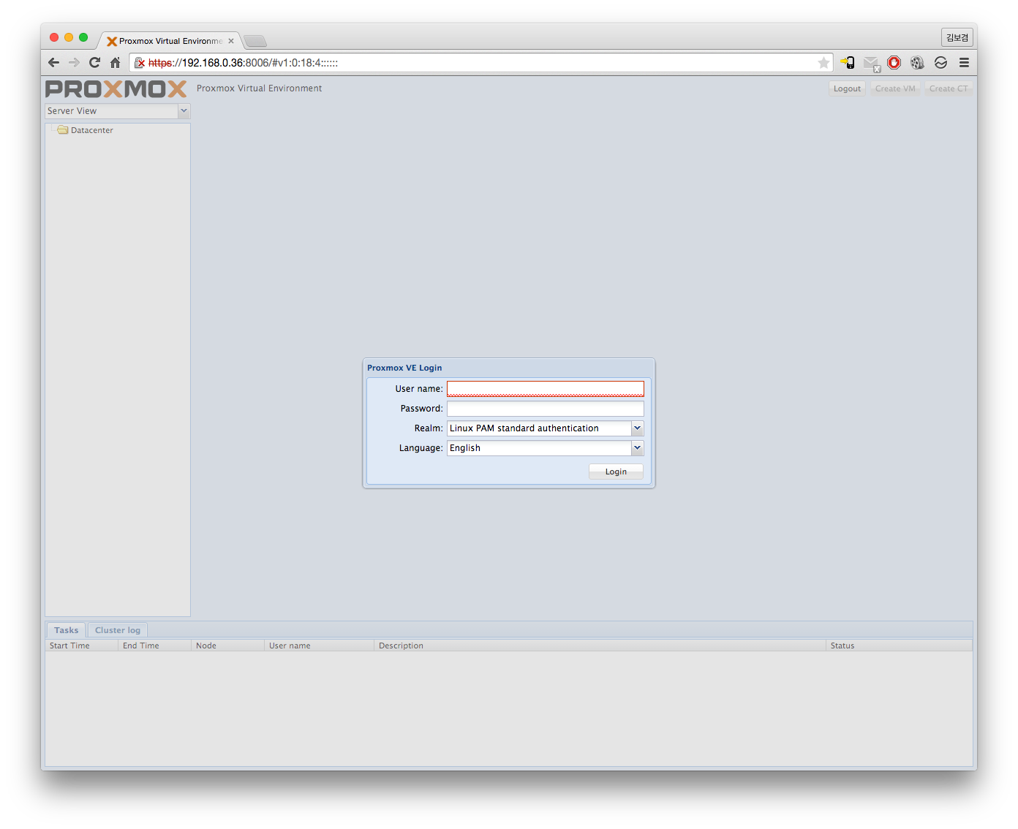This screenshot has width=1018, height=829.
Task: Click the Create CT button
Action: point(949,88)
